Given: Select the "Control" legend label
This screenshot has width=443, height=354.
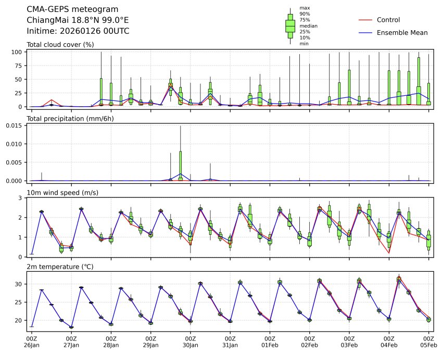Looking at the screenshot, I should click(388, 20).
